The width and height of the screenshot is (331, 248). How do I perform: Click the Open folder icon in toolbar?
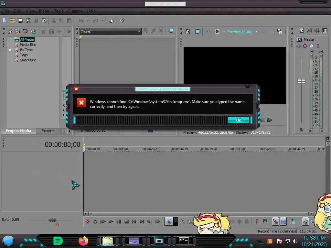pos(13,21)
